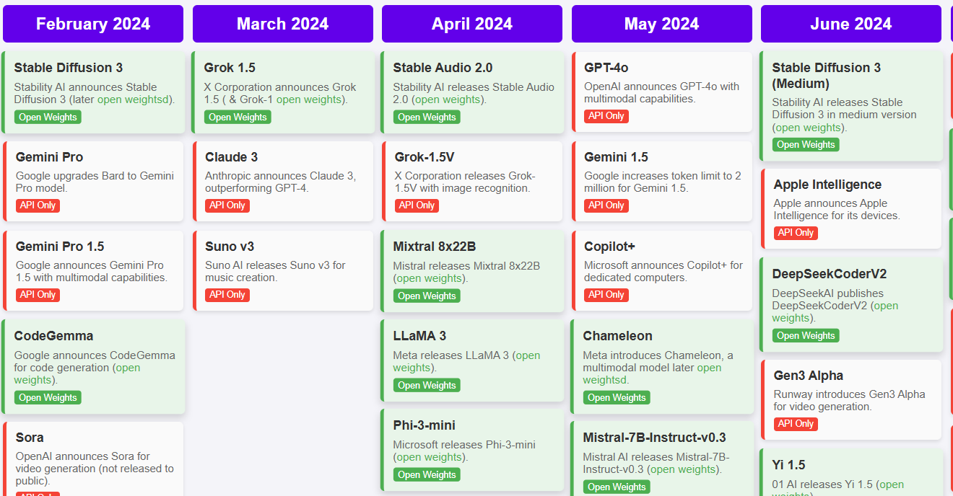Screen dimensions: 953x496
Task: Click the API Only badge on GPT-4o
Action: [606, 116]
